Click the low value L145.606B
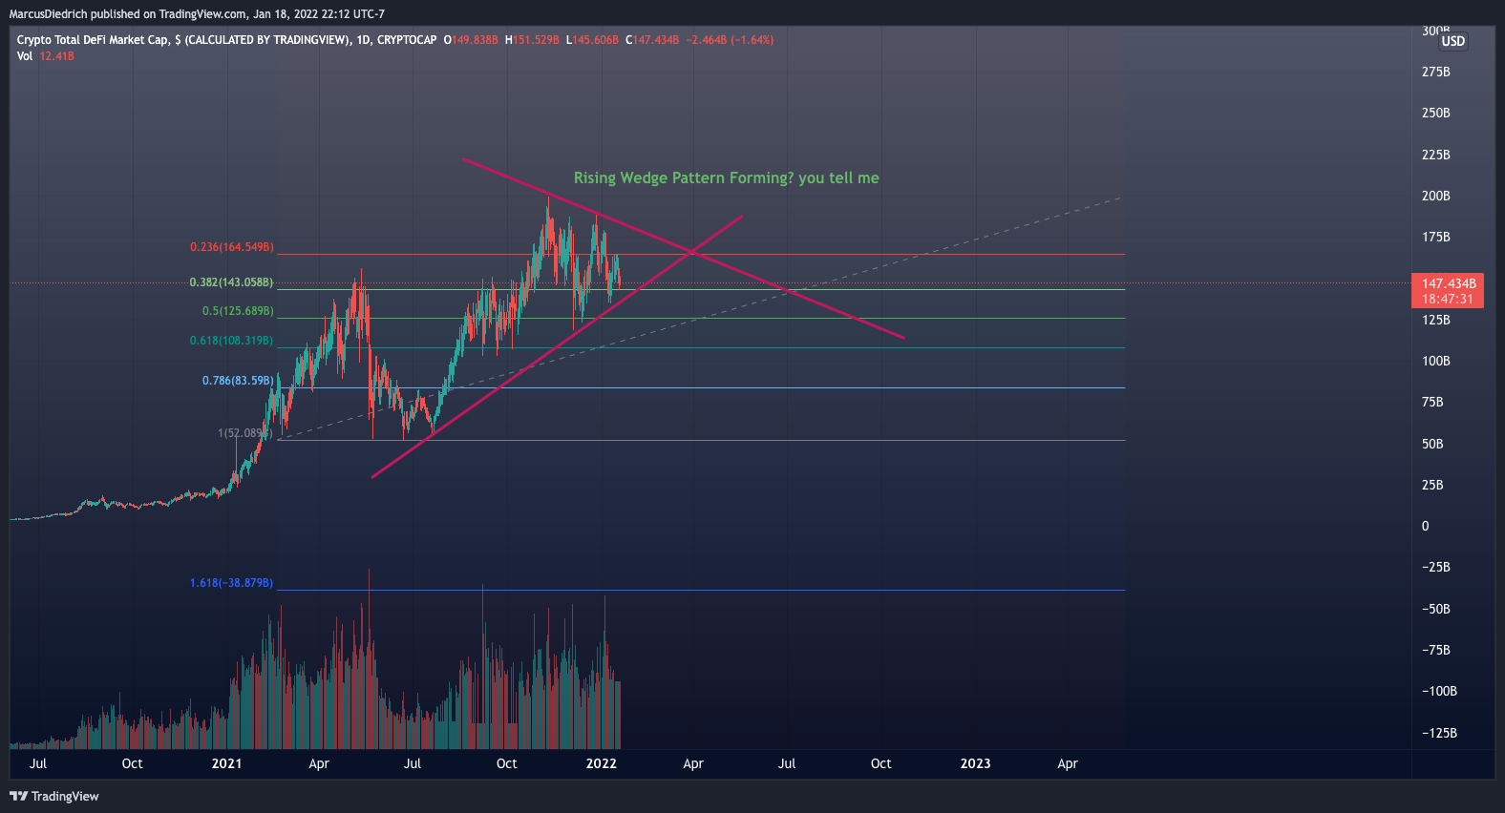The image size is (1505, 813). (592, 40)
